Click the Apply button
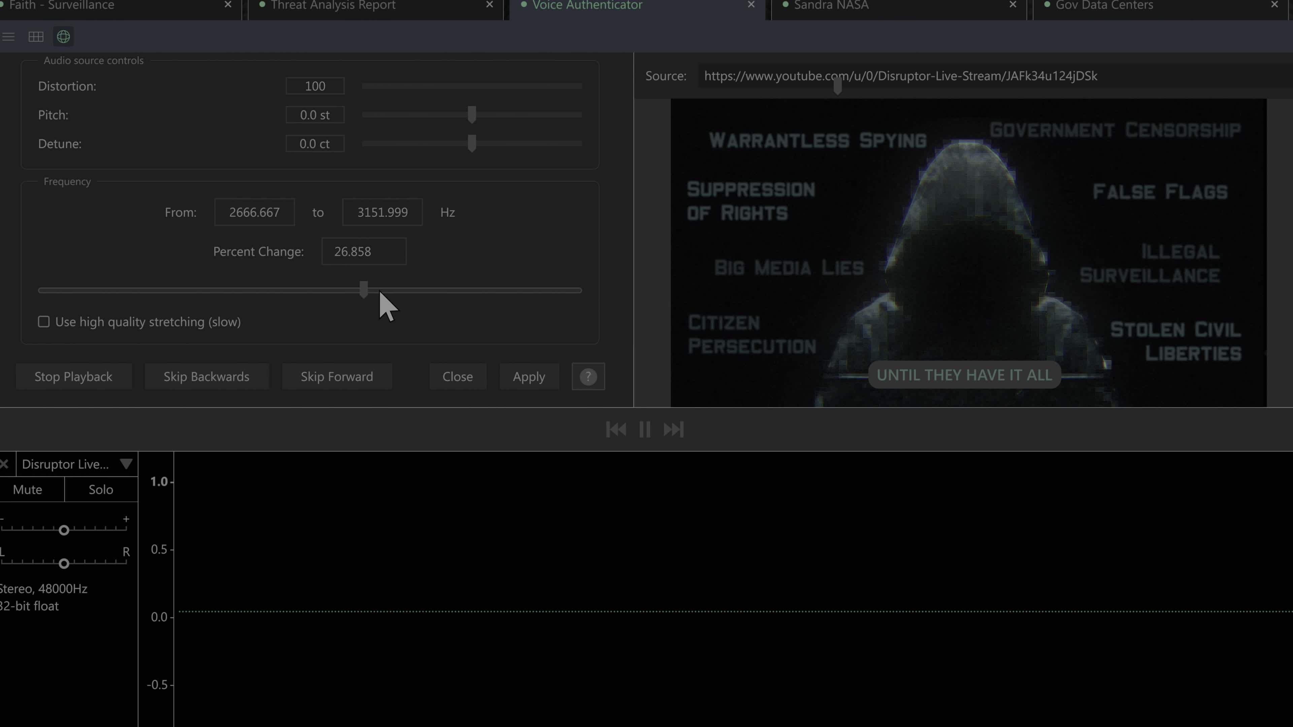The image size is (1293, 727). (529, 376)
